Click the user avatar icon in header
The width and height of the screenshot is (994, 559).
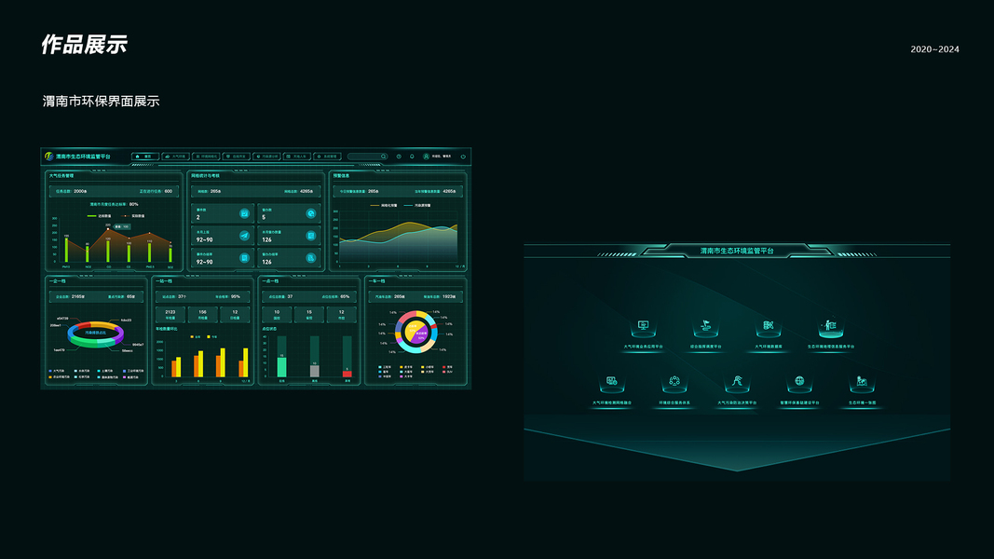(426, 157)
